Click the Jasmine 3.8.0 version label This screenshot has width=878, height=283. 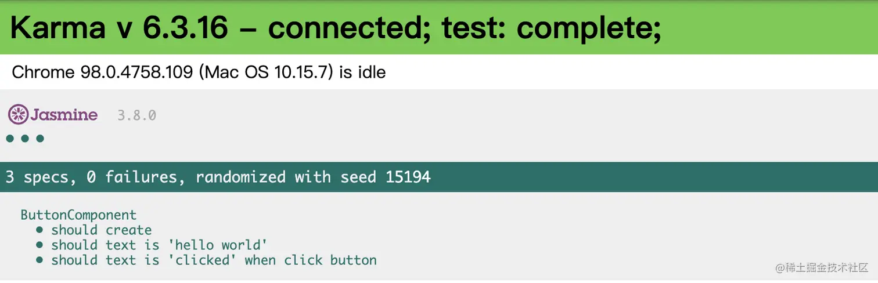(136, 115)
